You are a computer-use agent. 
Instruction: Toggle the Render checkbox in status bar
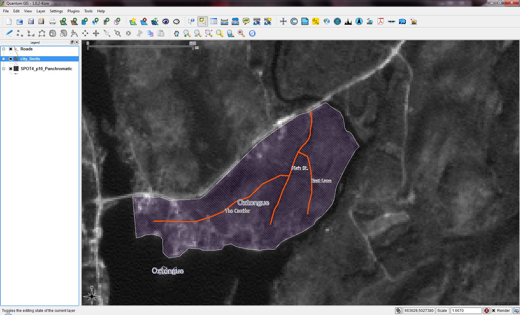pos(494,311)
